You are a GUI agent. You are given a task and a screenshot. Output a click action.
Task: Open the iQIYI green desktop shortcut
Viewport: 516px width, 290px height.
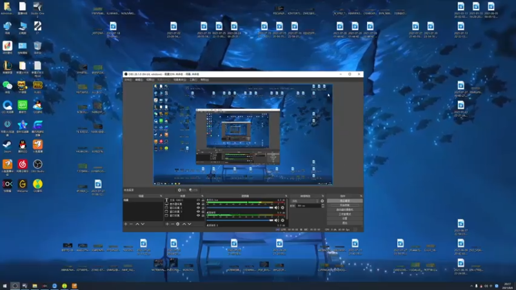click(x=23, y=106)
